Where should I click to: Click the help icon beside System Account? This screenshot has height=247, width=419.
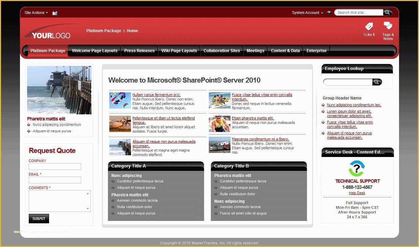click(x=329, y=13)
